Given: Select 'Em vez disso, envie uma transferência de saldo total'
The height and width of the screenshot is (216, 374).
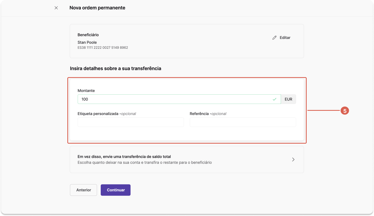Looking at the screenshot, I should pos(187,160).
